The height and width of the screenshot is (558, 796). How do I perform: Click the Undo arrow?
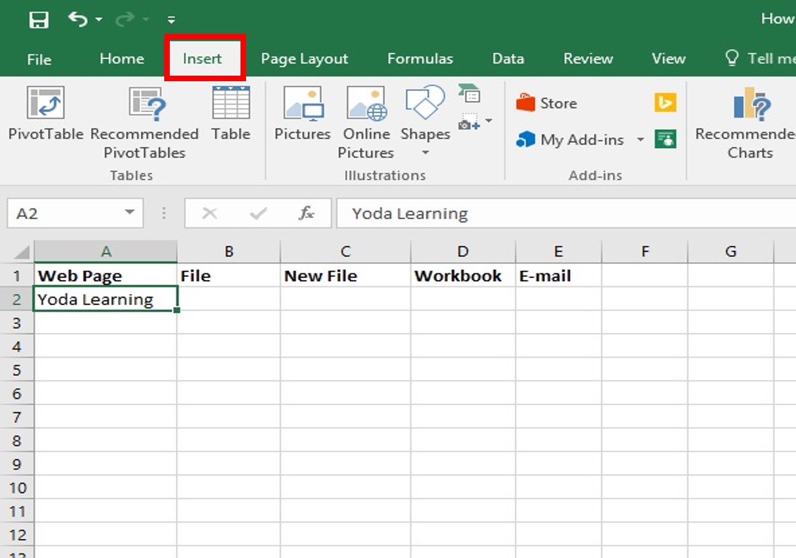click(78, 19)
